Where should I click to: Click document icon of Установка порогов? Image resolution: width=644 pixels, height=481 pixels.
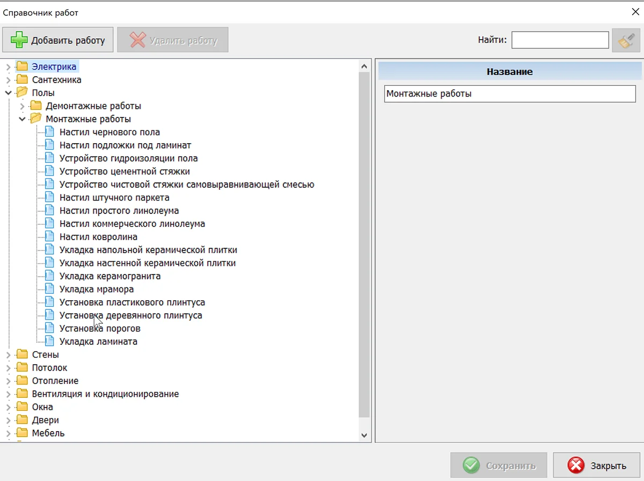[x=49, y=328]
